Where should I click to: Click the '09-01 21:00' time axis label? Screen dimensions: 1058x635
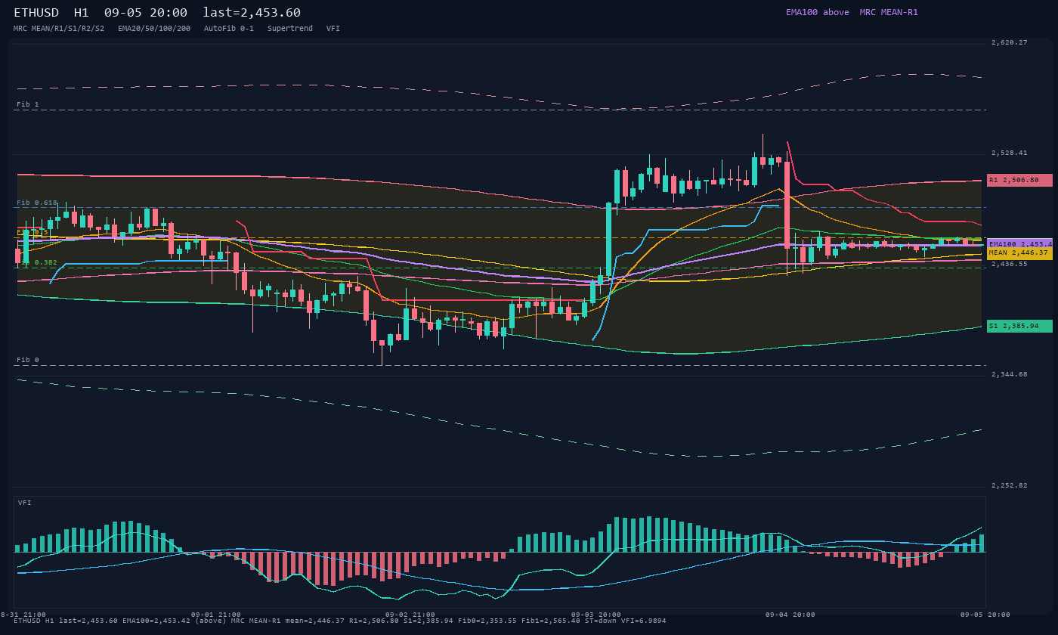tap(215, 615)
